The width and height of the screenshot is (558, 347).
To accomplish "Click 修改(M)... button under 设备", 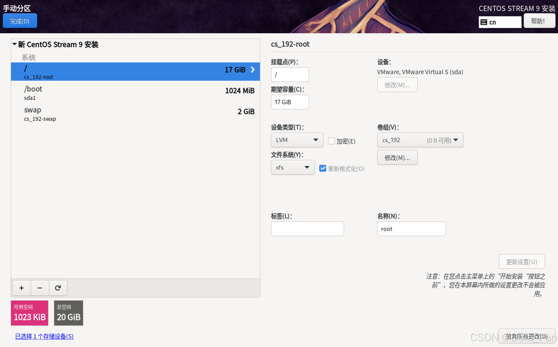I will point(397,85).
